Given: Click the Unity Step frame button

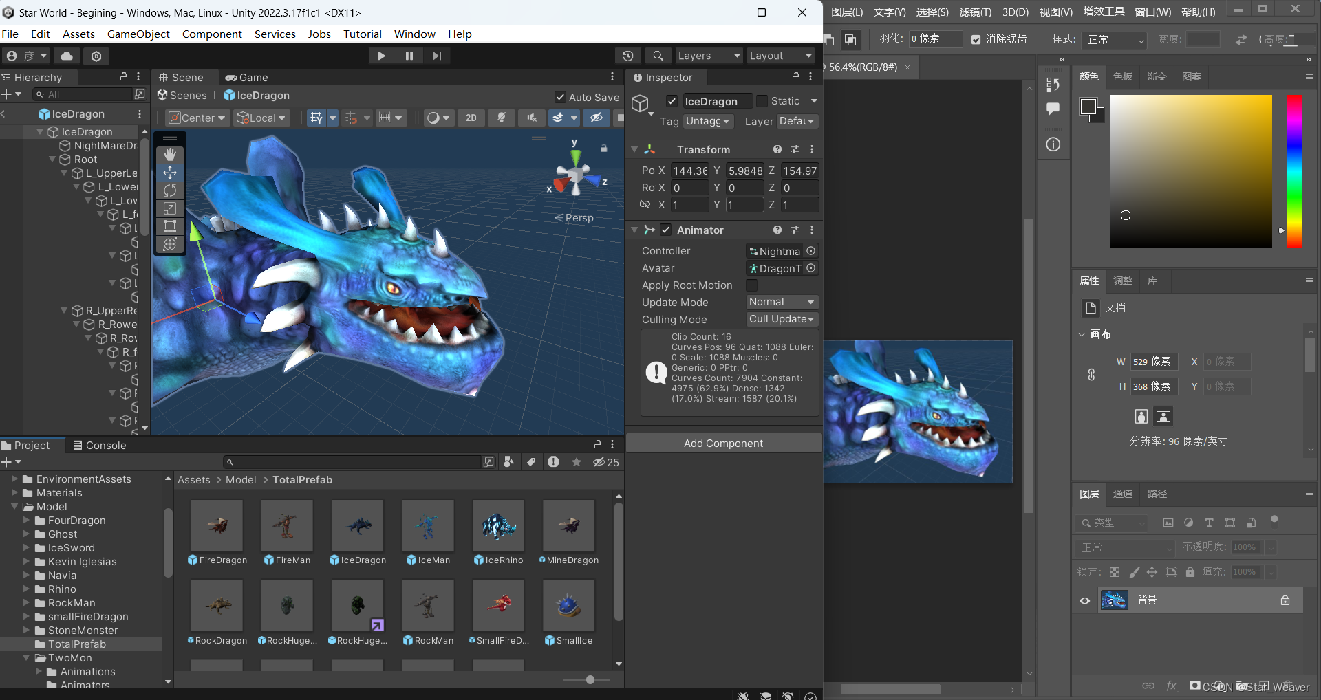Looking at the screenshot, I should 437,56.
